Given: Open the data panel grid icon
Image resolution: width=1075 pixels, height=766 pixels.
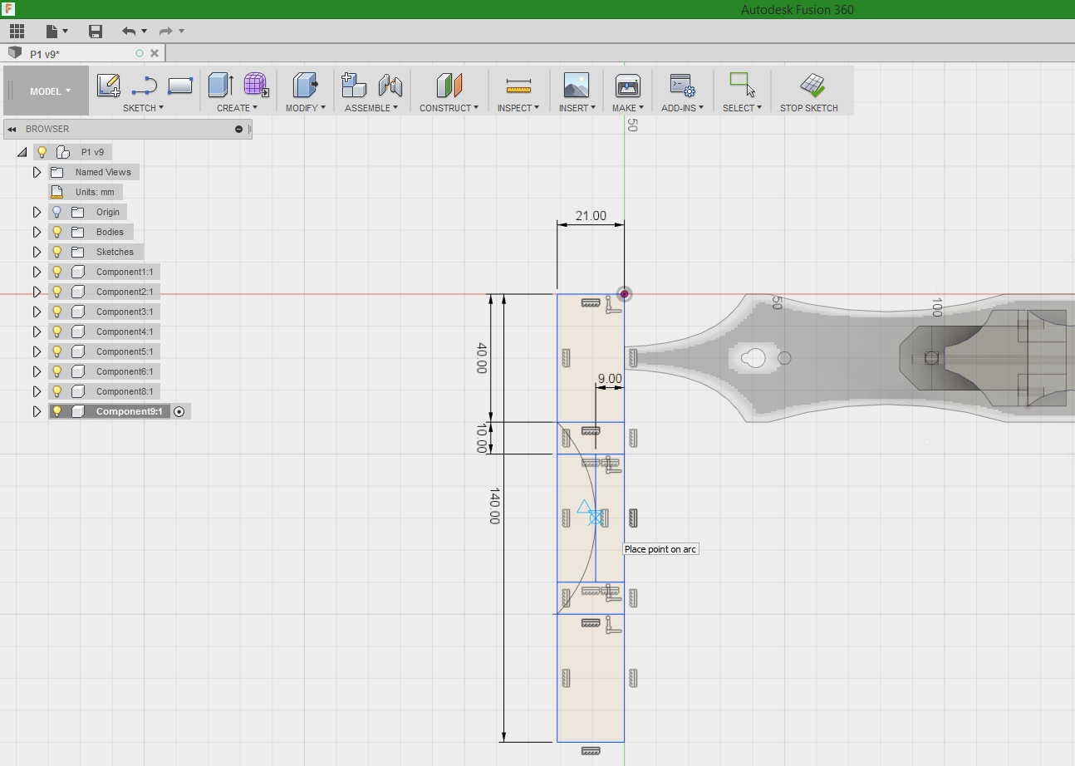Looking at the screenshot, I should (x=17, y=32).
